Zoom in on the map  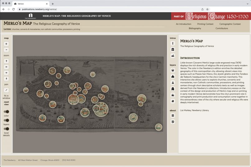point(7,44)
